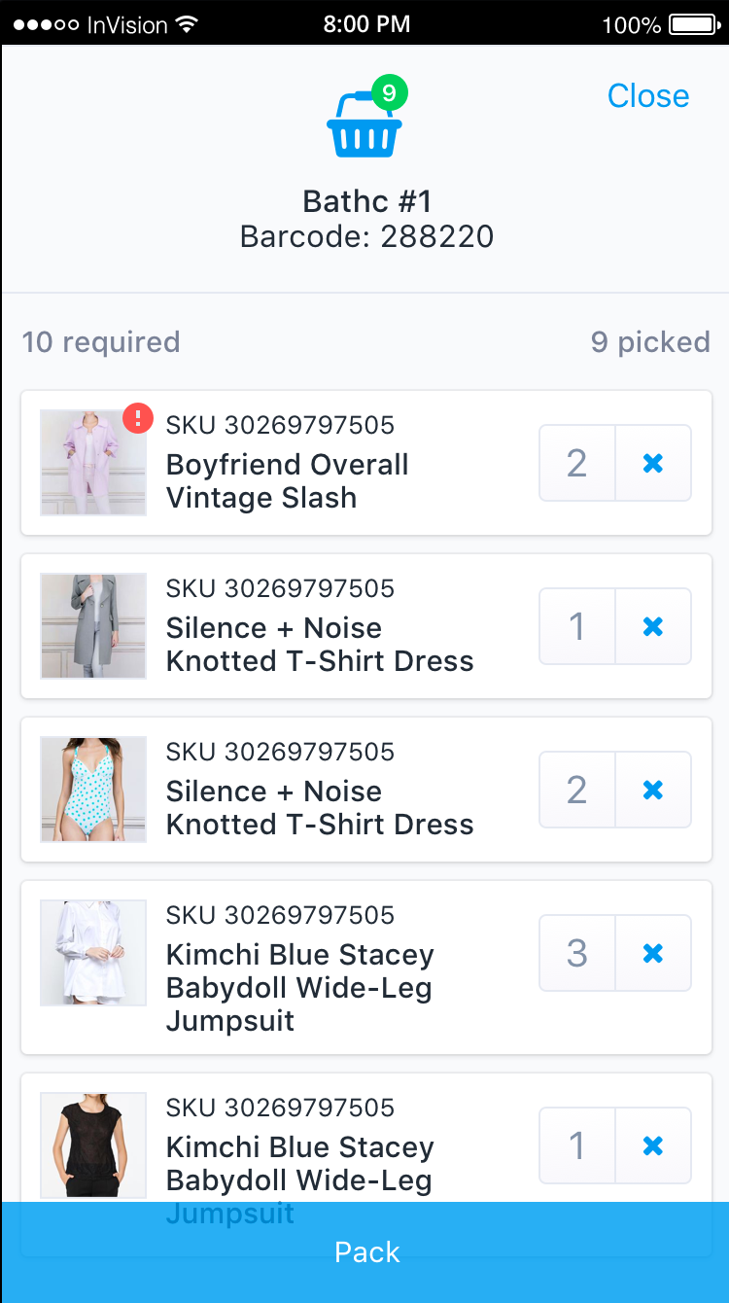Tap quantity 1 for the gray coat item
Viewport: 729px width, 1303px height.
tap(577, 626)
